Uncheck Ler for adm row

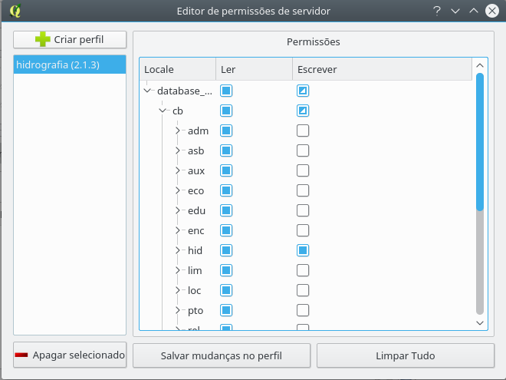point(226,131)
